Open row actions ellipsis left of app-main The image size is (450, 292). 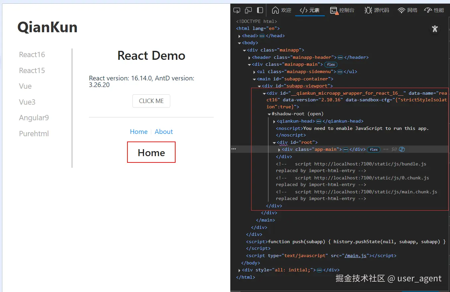pos(234,149)
